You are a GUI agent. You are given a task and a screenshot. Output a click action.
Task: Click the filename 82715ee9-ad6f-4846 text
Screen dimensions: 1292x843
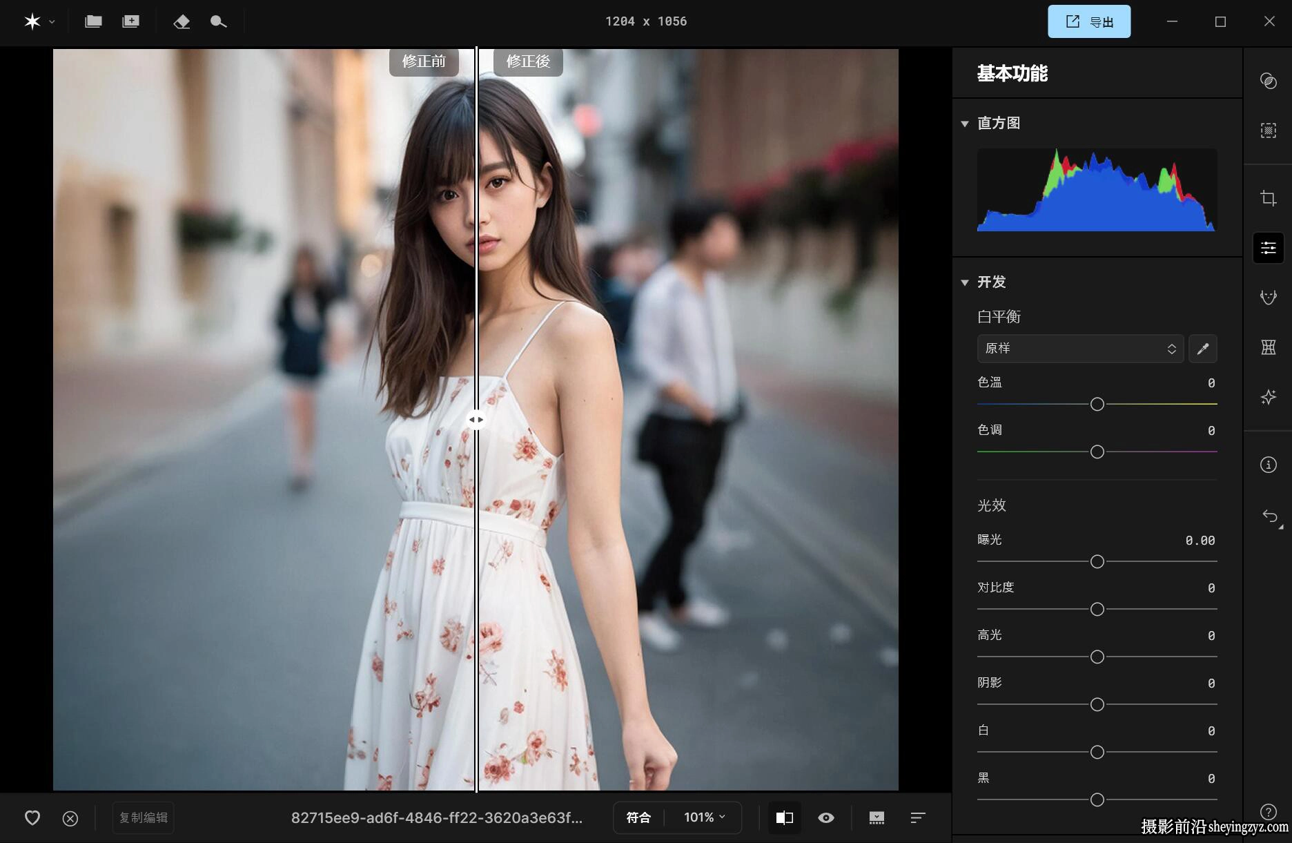(437, 817)
